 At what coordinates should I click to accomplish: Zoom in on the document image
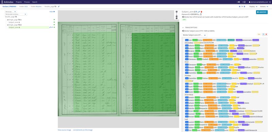click(x=176, y=12)
